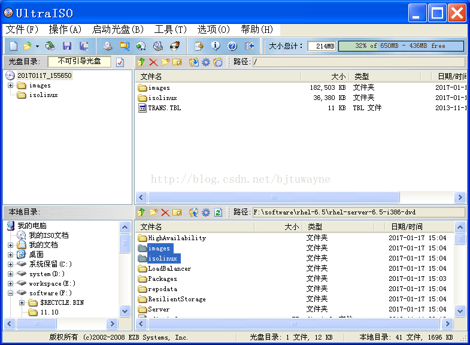Image resolution: width=470 pixels, height=345 pixels.
Task: Expand the workspace(E:) drive node
Action: tap(11, 283)
